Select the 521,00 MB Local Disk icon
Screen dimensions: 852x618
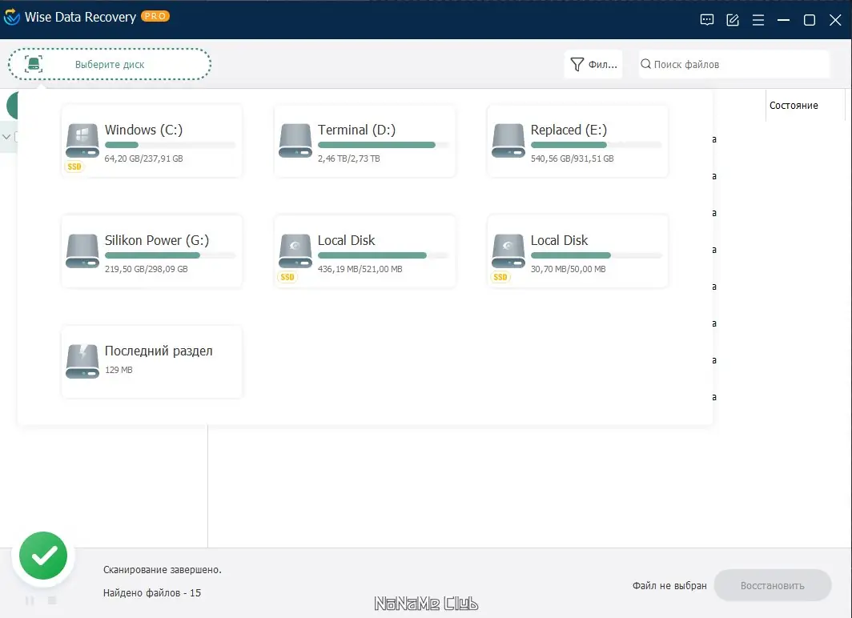coord(295,251)
